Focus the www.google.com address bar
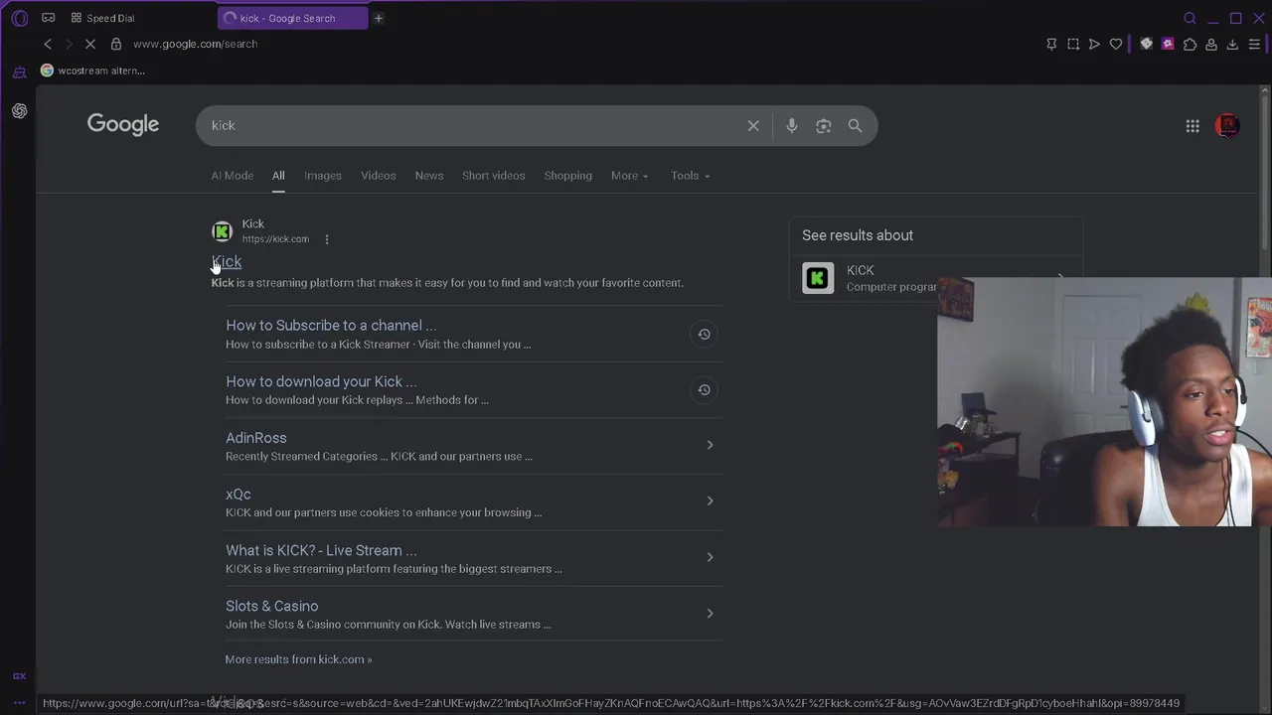This screenshot has width=1272, height=715. [x=195, y=44]
